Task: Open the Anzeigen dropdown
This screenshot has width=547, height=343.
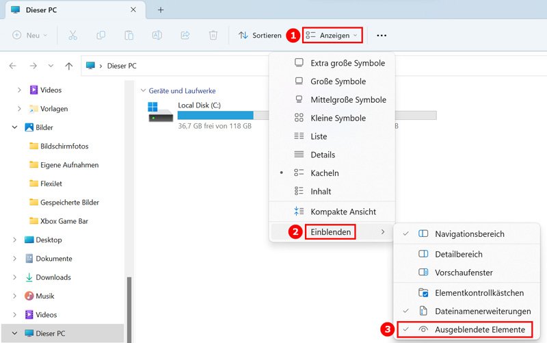Action: tap(332, 36)
